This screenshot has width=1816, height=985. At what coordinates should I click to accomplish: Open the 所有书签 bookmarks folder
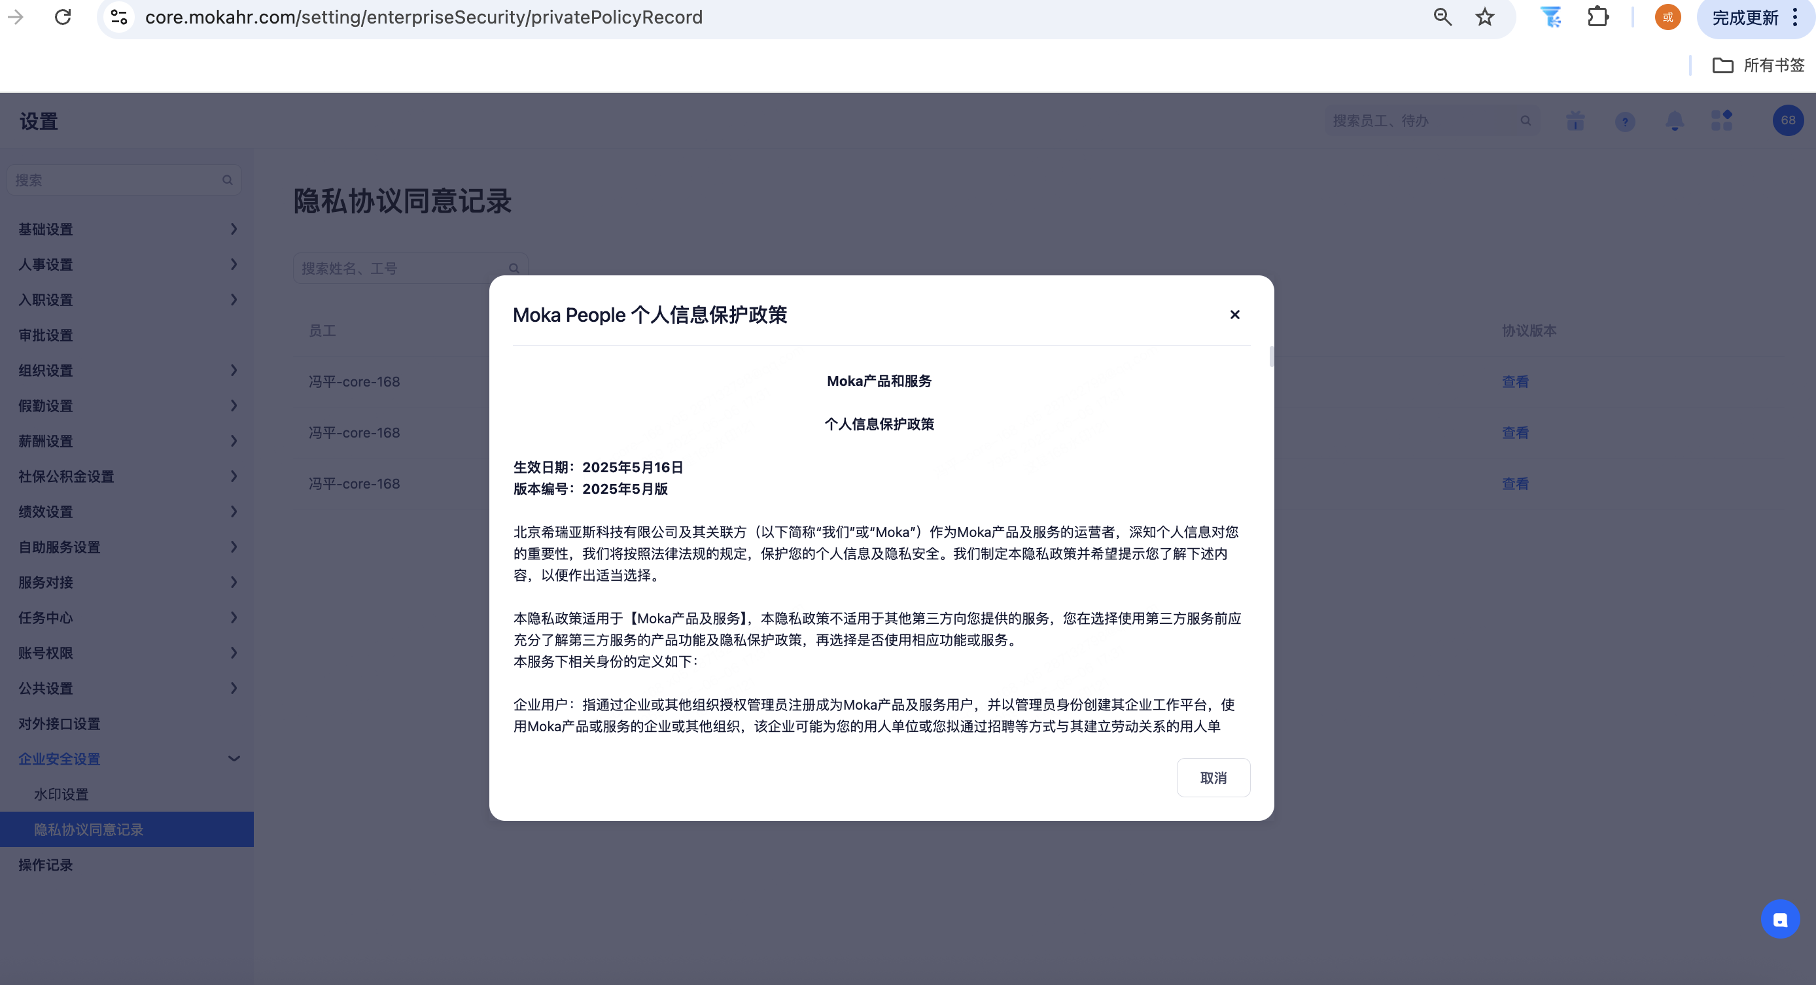(1759, 65)
